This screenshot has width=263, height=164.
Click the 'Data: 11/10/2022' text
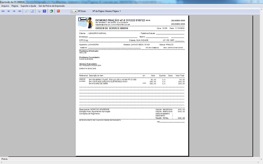[x=177, y=28]
